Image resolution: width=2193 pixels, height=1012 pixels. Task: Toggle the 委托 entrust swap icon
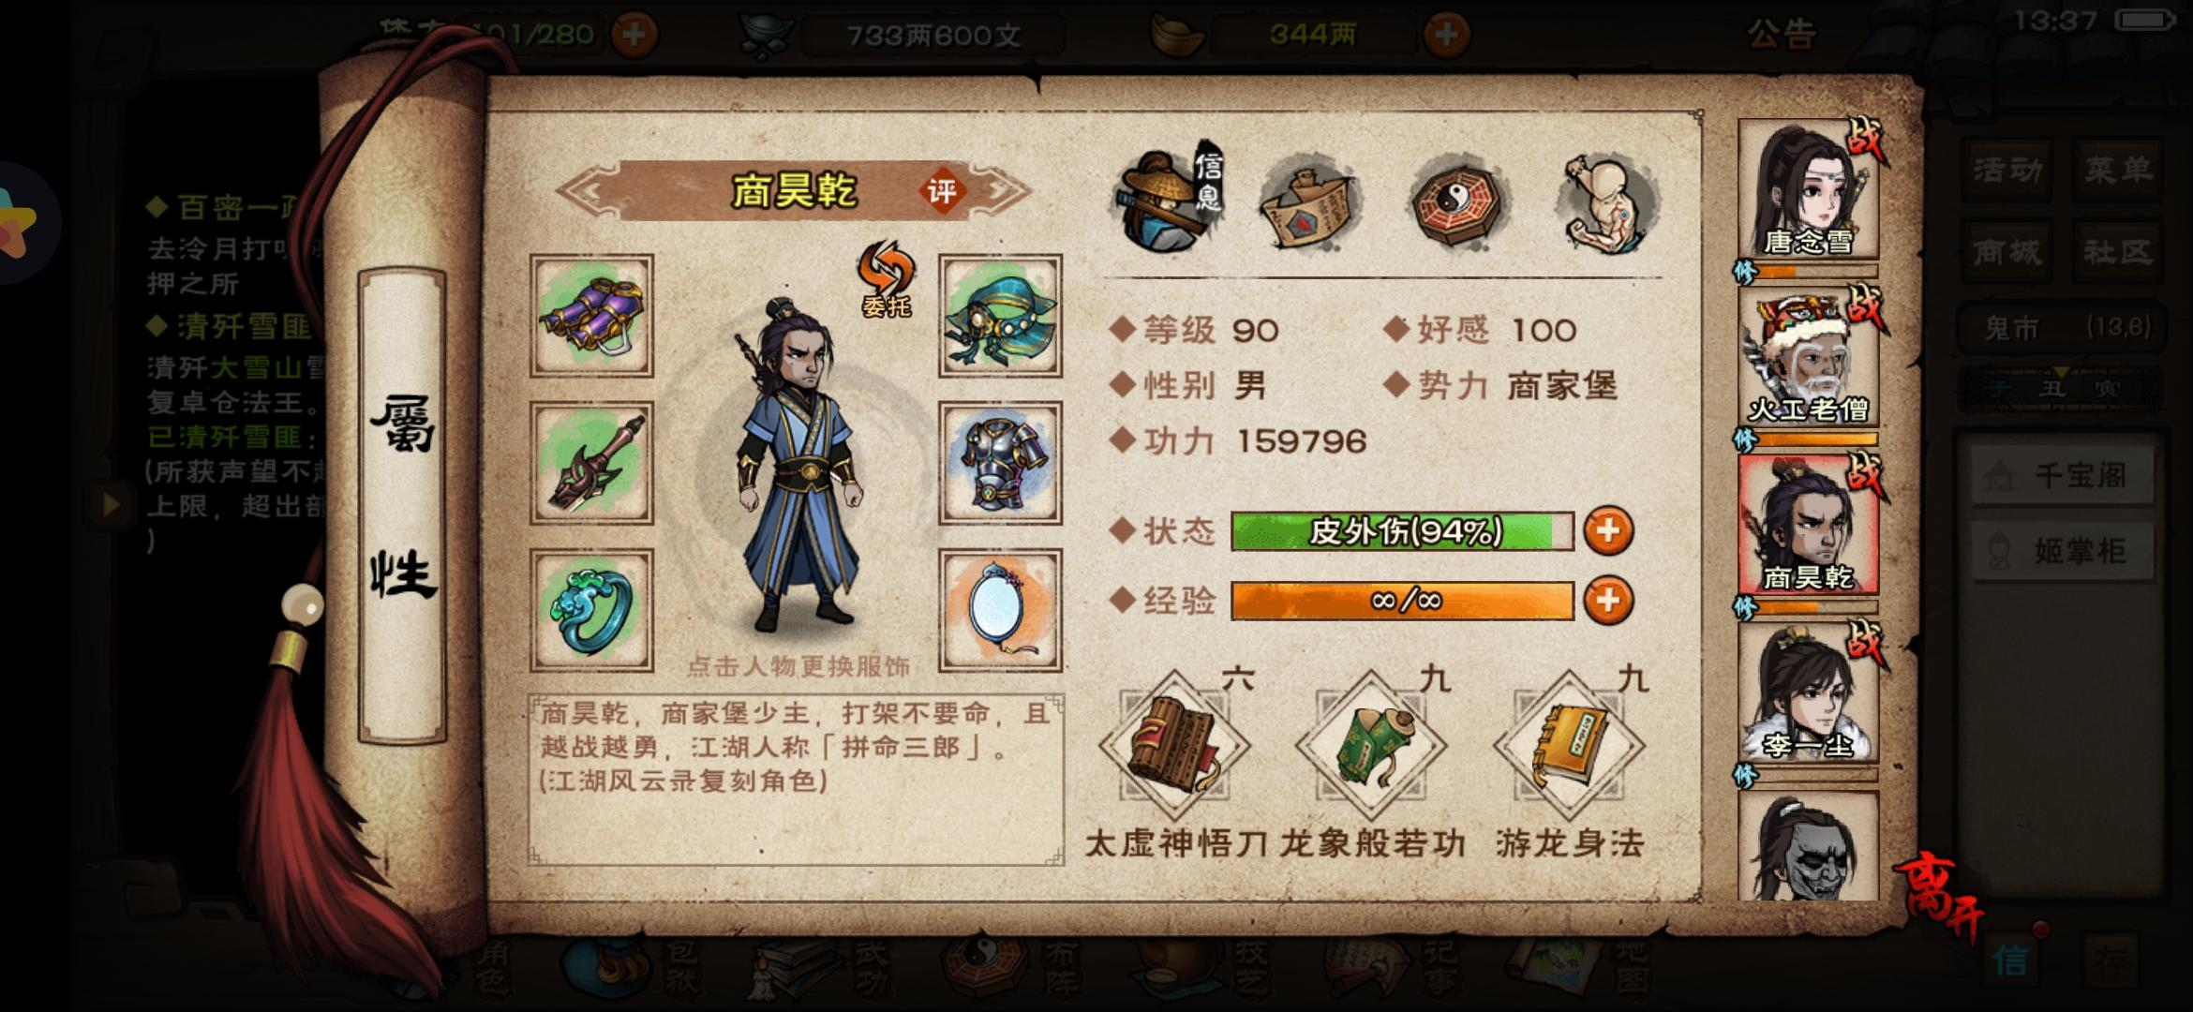885,278
